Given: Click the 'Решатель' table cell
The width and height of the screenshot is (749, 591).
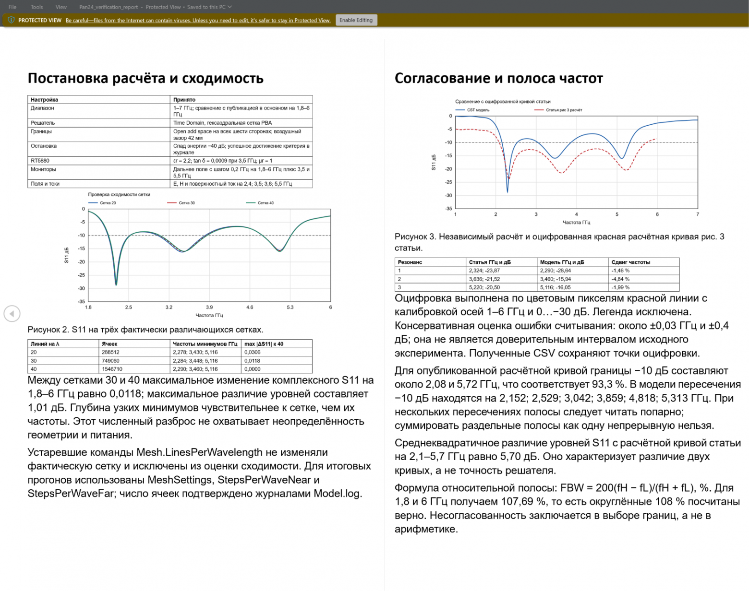Looking at the screenshot, I should point(99,123).
